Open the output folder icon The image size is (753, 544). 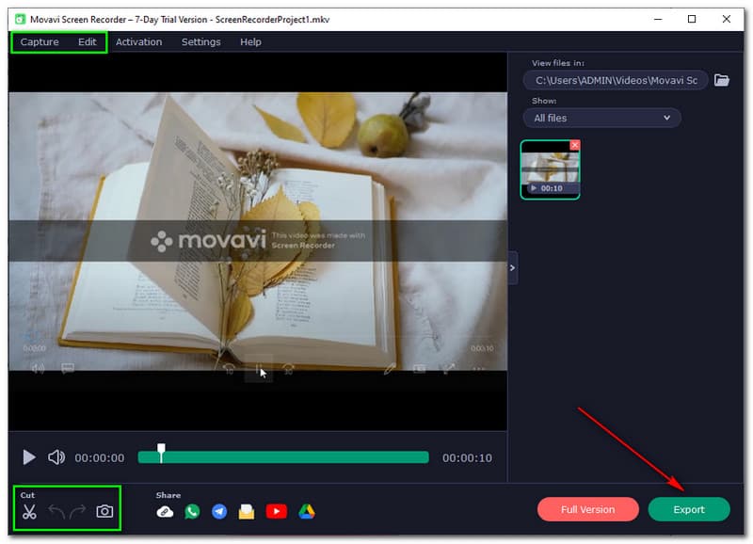[721, 80]
